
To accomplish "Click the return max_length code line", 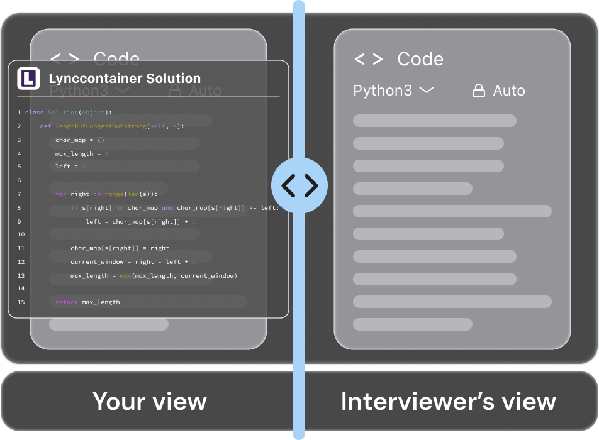I will [87, 302].
